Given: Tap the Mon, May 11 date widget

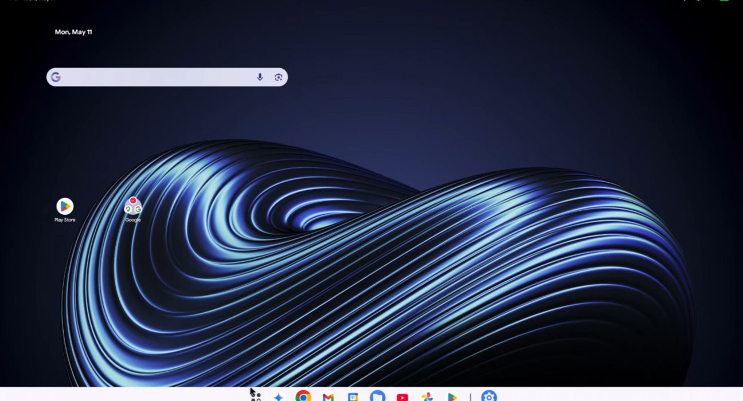Looking at the screenshot, I should (x=73, y=32).
